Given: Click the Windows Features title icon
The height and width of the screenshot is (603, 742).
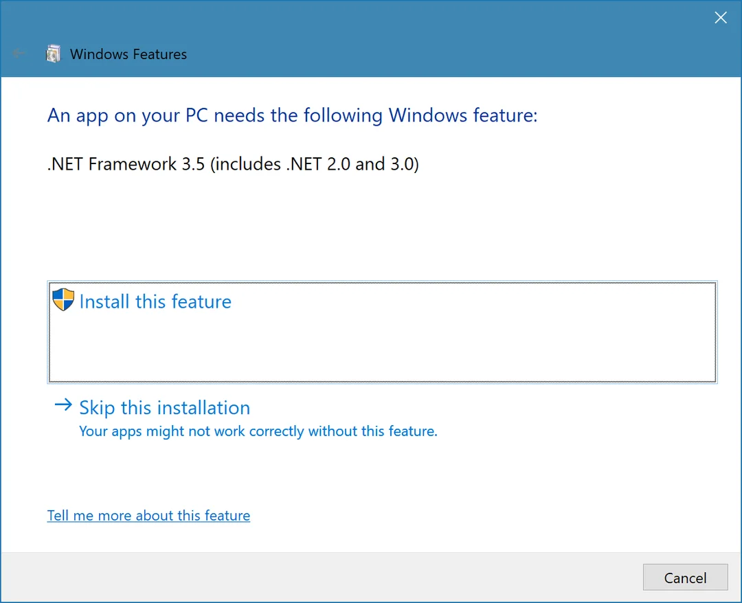Looking at the screenshot, I should pos(53,54).
